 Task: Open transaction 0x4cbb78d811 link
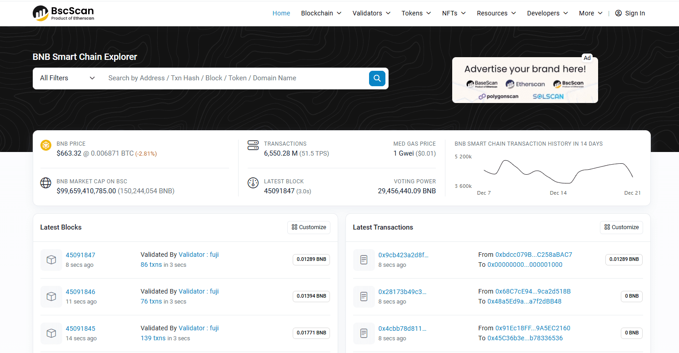[x=402, y=328]
